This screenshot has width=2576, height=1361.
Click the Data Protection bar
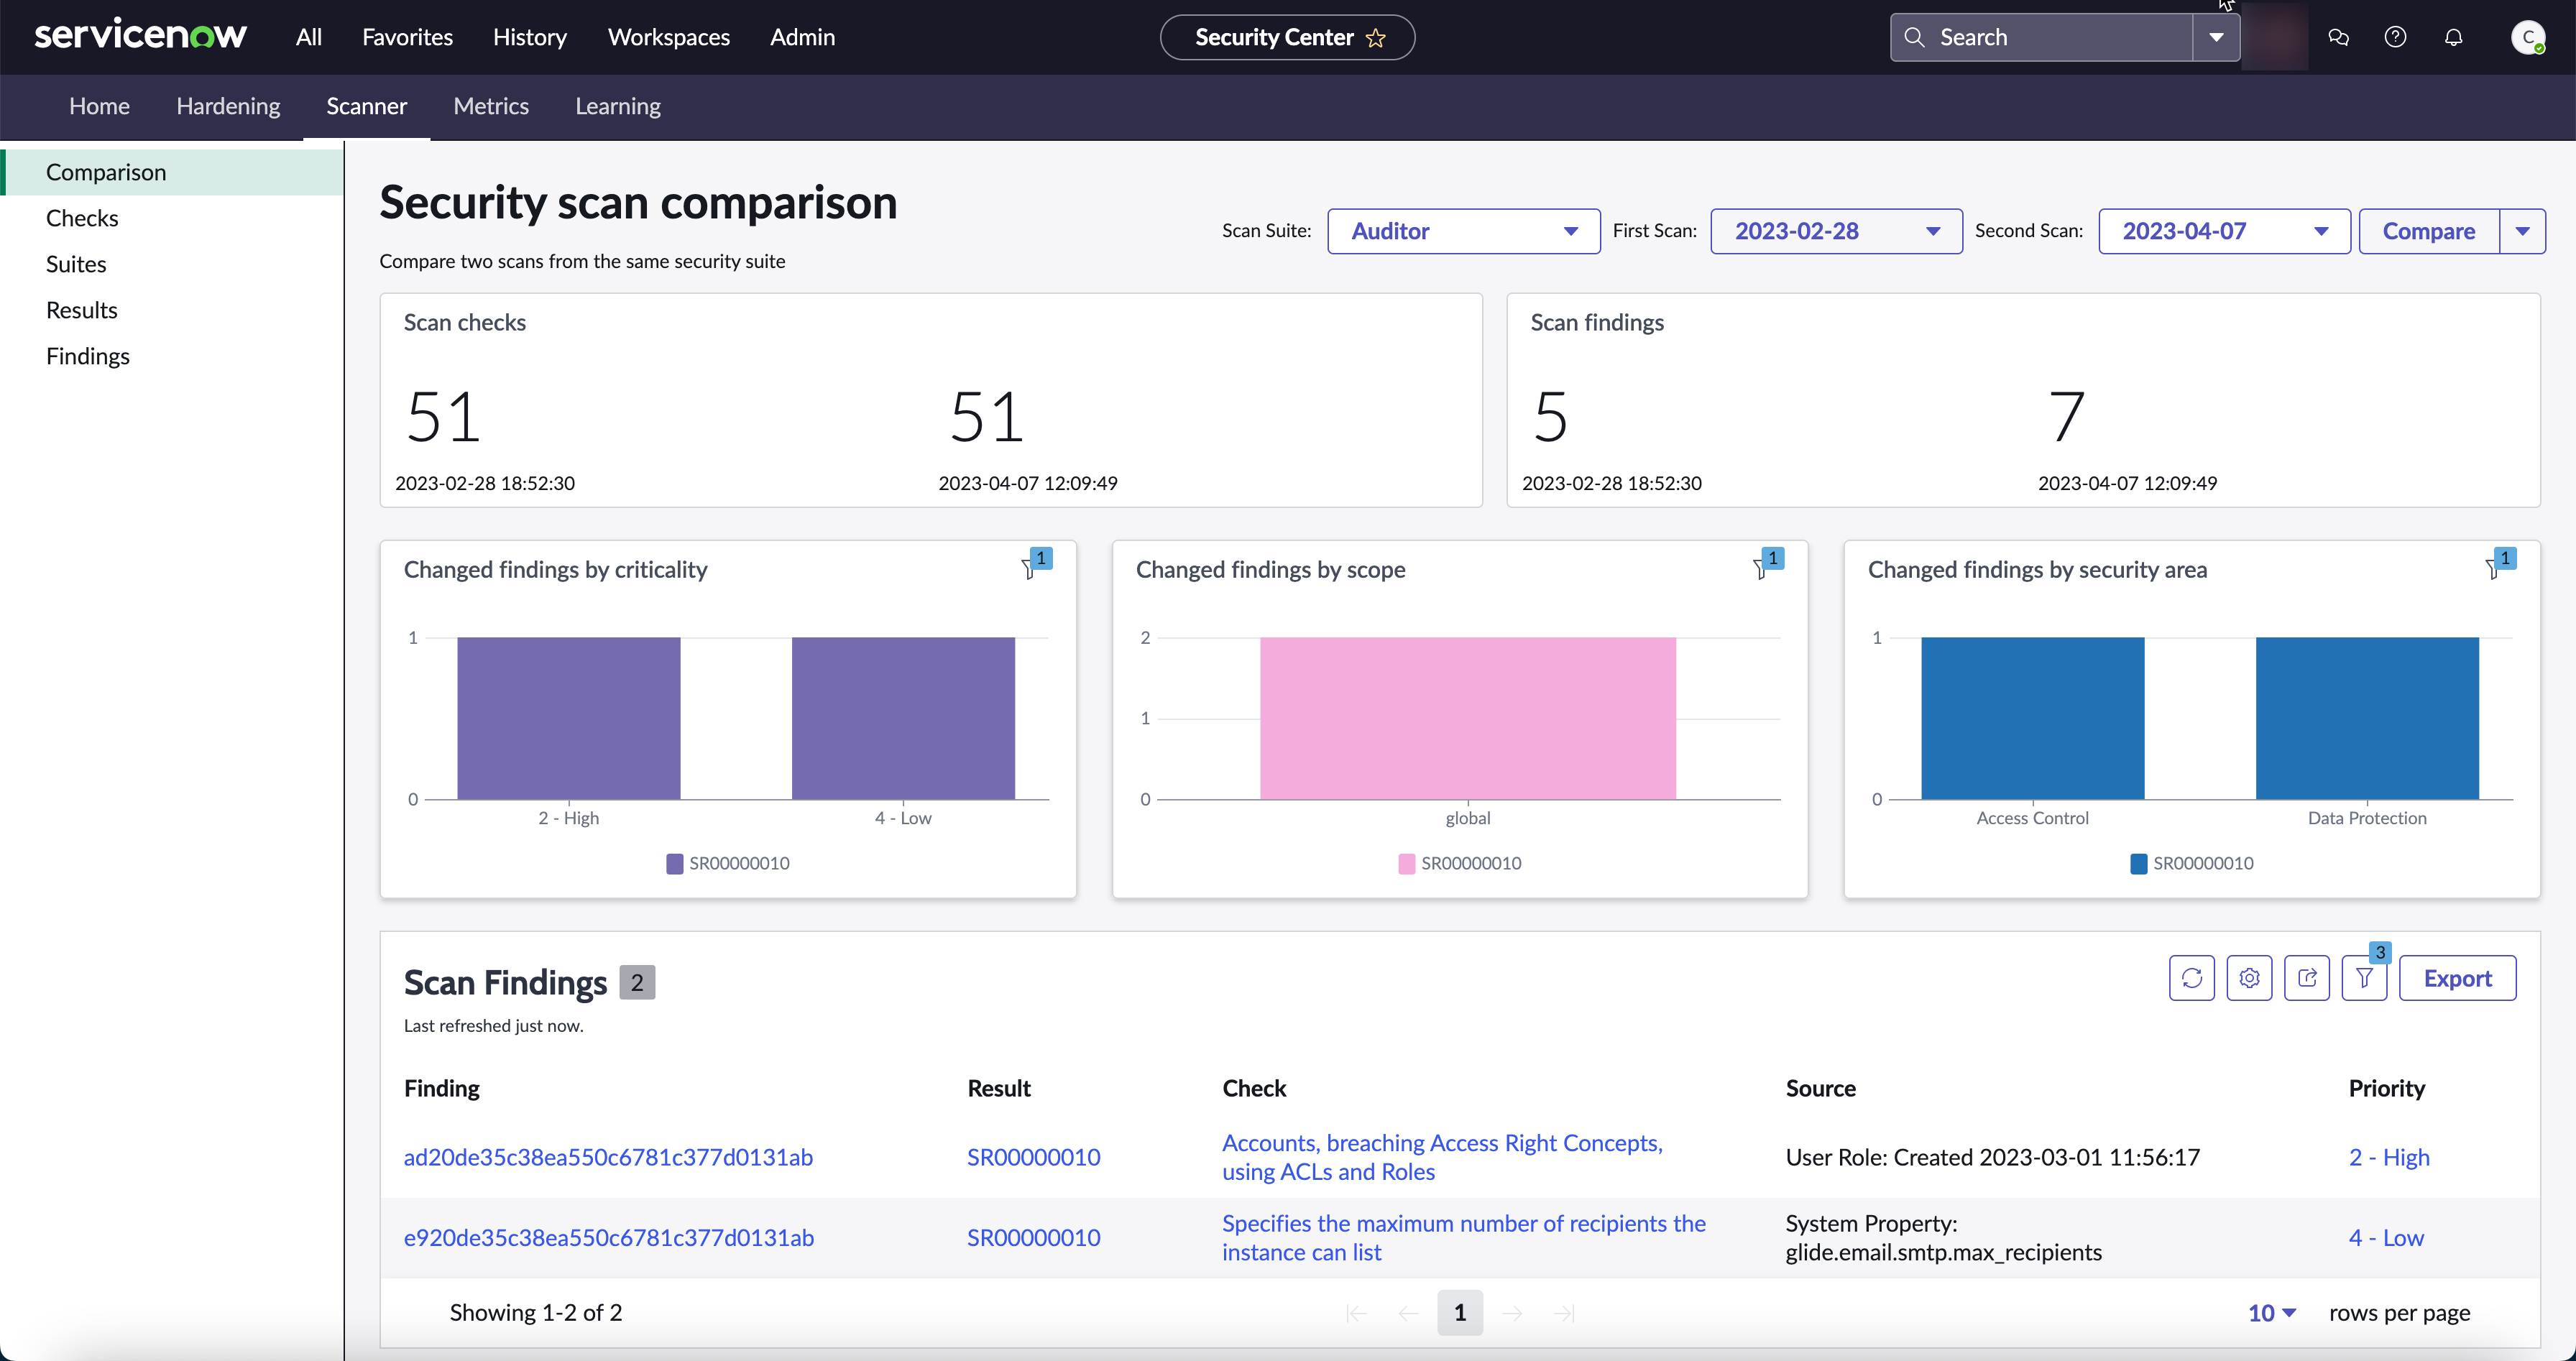click(2367, 718)
